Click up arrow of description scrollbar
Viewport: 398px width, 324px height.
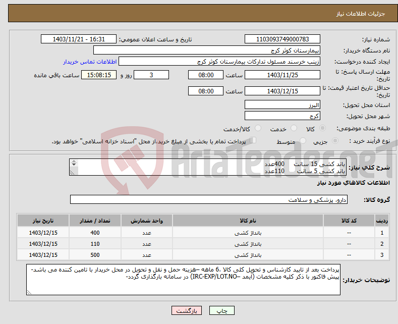[x=74, y=161]
